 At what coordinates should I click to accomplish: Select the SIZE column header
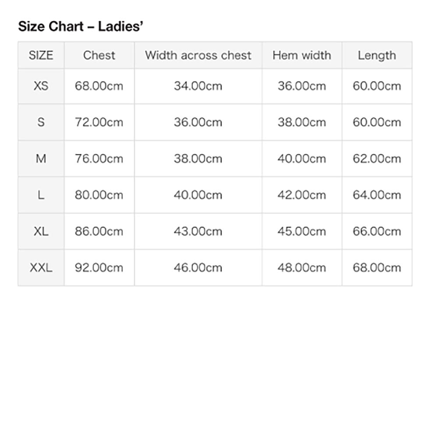(x=41, y=55)
